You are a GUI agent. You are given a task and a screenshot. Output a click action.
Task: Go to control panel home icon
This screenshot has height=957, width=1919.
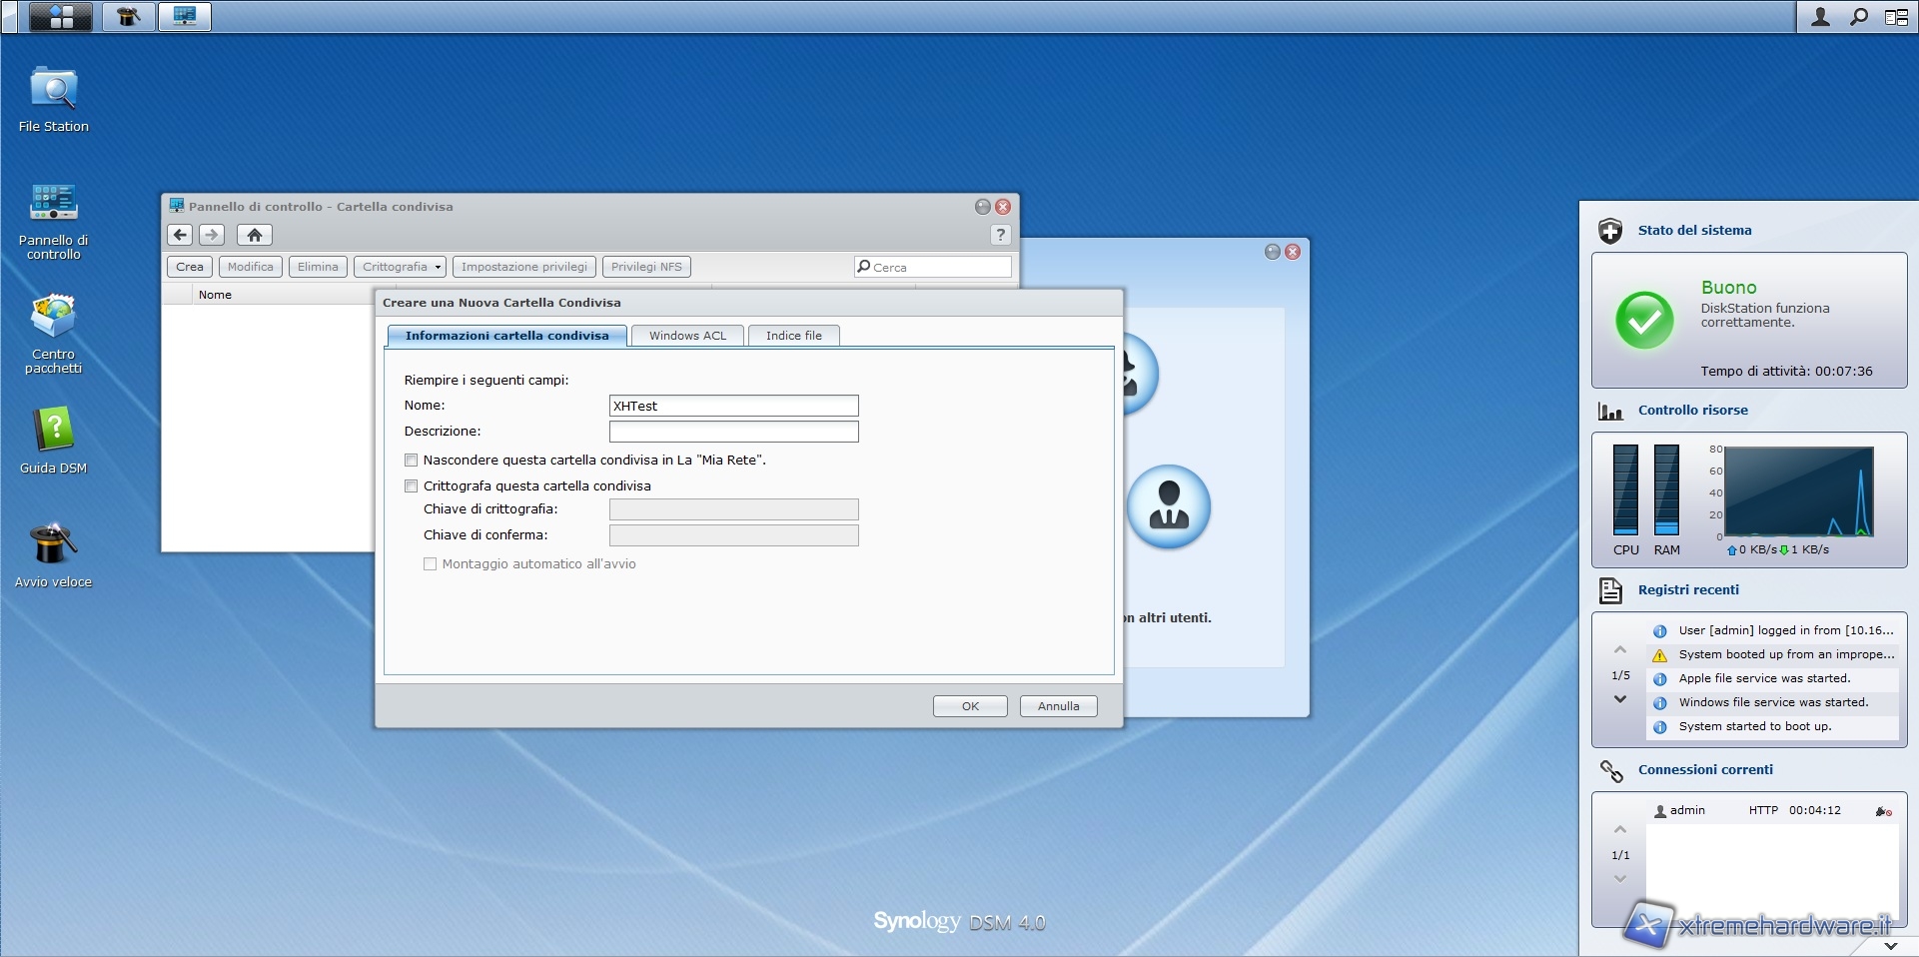[x=255, y=235]
